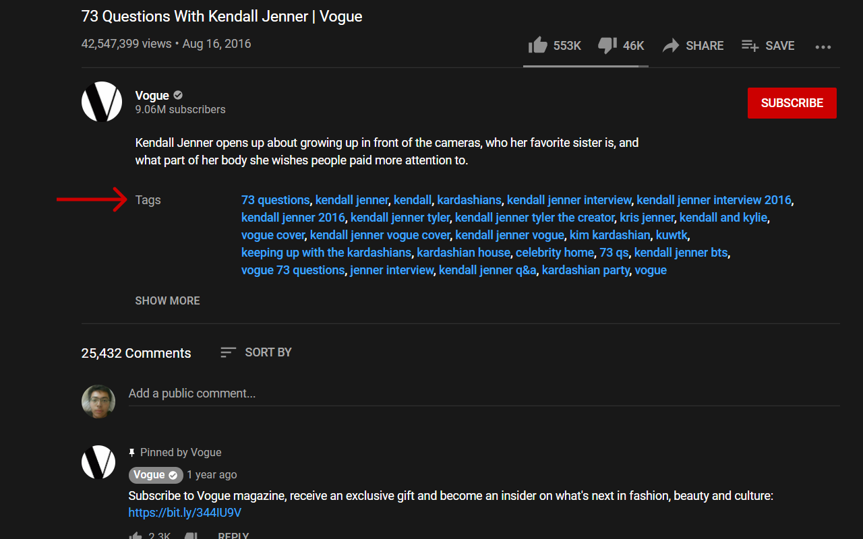
Task: Open the SORT BY dropdown
Action: 268,352
